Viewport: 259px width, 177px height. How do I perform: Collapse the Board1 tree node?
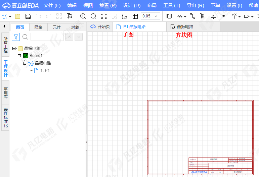point(19,56)
